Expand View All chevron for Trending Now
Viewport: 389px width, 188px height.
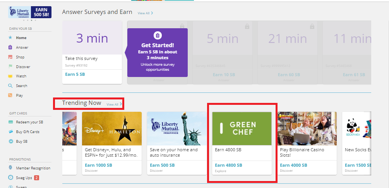(121, 104)
